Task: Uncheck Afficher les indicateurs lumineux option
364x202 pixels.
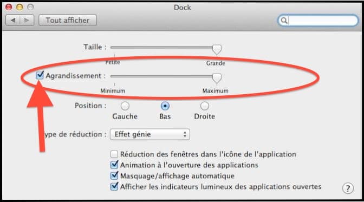Action: [x=114, y=186]
